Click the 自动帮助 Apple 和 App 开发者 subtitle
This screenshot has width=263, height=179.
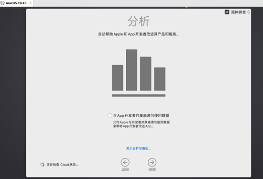coord(138,34)
